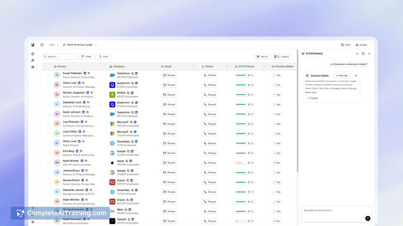Image resolution: width=403 pixels, height=226 pixels.
Task: Click the AI Enrichment sparkle icon in panel header
Action: point(303,54)
